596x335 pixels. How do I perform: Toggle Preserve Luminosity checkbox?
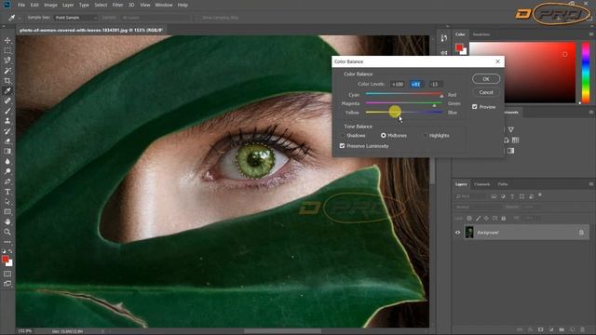[342, 146]
